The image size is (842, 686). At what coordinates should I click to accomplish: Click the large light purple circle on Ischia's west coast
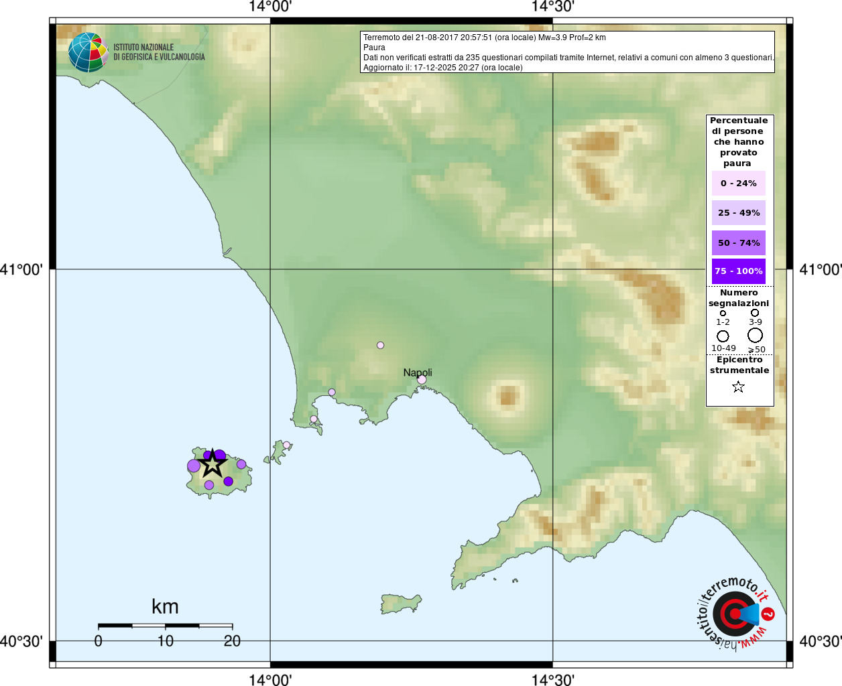[194, 466]
